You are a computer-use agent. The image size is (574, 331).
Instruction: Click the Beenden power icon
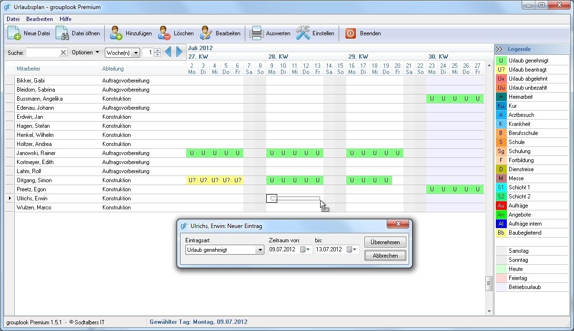tap(351, 33)
